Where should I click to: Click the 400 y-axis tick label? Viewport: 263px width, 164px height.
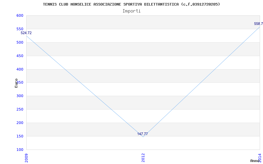tap(20, 69)
